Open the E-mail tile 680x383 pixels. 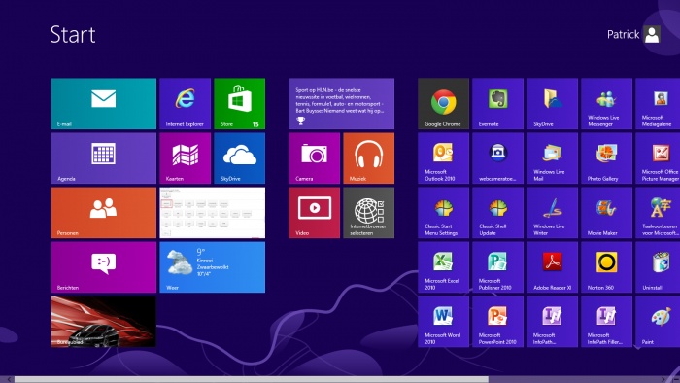pos(103,104)
